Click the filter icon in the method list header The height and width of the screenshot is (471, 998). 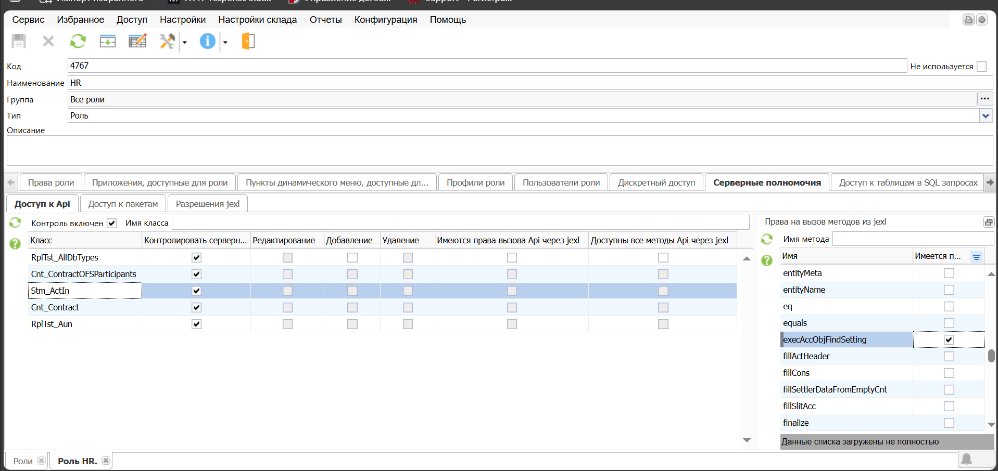click(976, 257)
